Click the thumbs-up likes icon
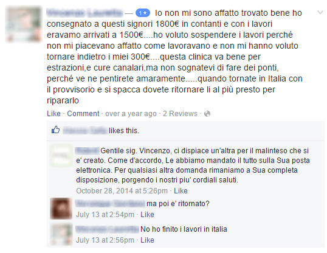 click(55, 130)
